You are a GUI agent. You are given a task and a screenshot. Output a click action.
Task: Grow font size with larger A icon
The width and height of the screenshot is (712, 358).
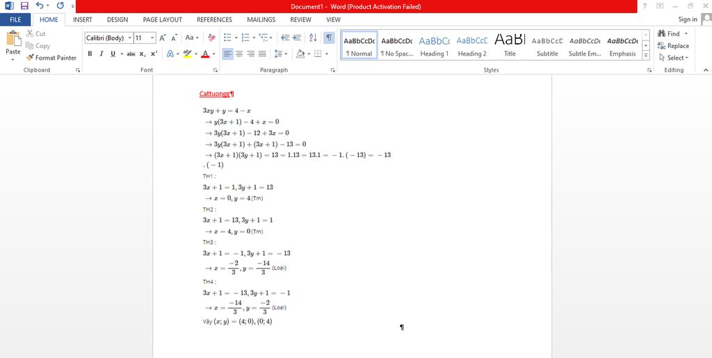tap(163, 38)
